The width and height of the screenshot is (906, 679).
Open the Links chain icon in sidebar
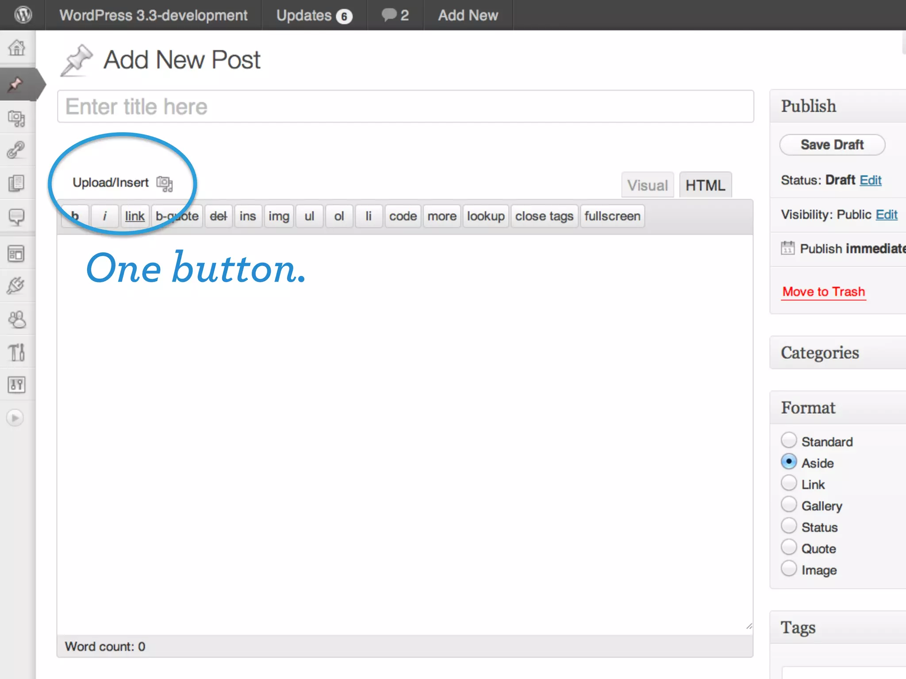pos(16,150)
